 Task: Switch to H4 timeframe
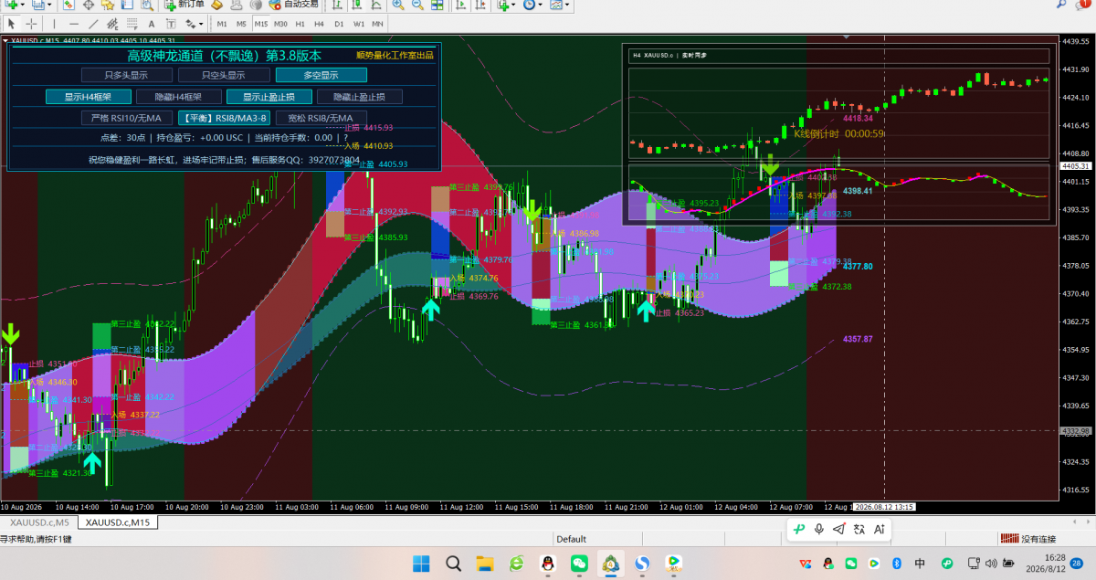(x=319, y=24)
